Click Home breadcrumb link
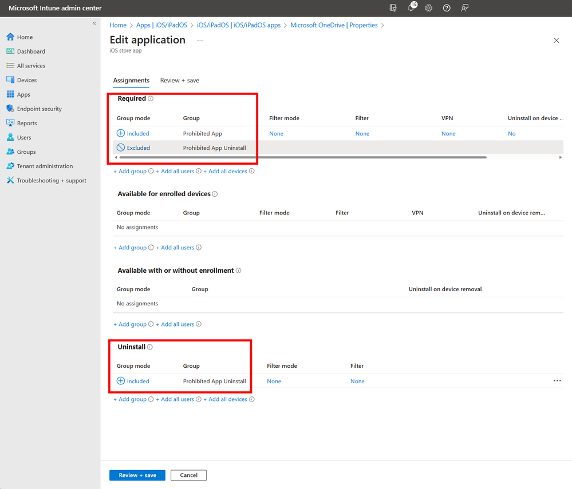The width and height of the screenshot is (572, 489). 118,25
